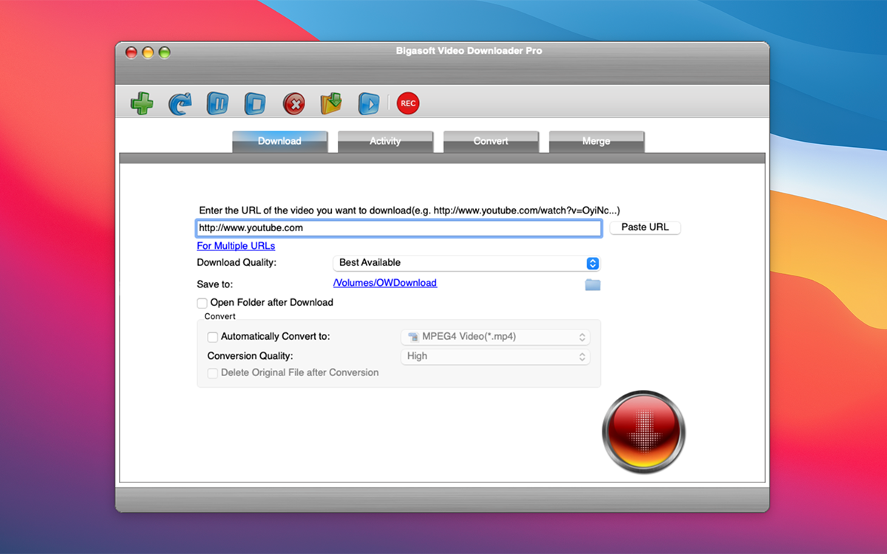The image size is (887, 554).
Task: Browse save location with folder icon
Action: click(593, 284)
